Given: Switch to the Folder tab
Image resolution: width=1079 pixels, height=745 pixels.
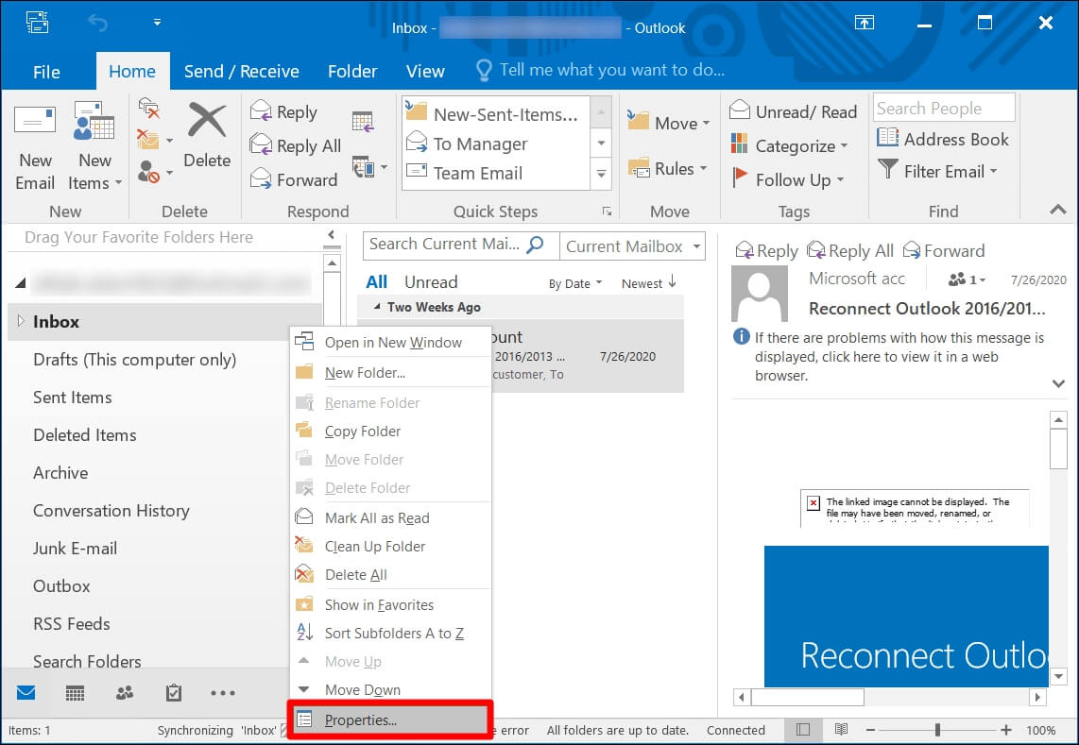Looking at the screenshot, I should click(352, 72).
